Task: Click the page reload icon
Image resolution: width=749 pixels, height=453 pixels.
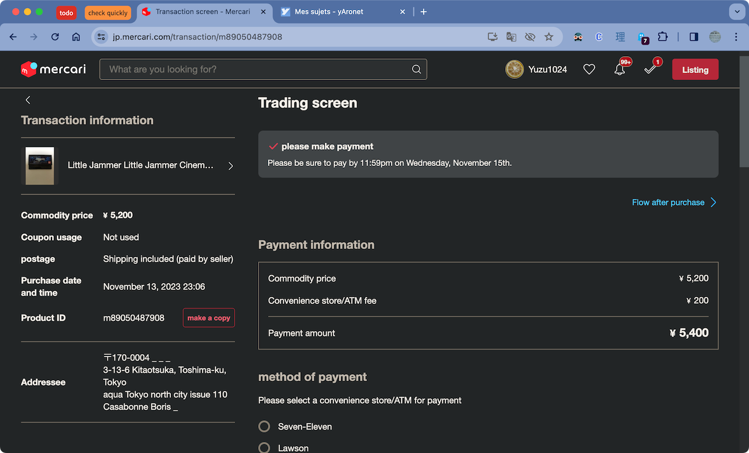Action: click(x=55, y=37)
